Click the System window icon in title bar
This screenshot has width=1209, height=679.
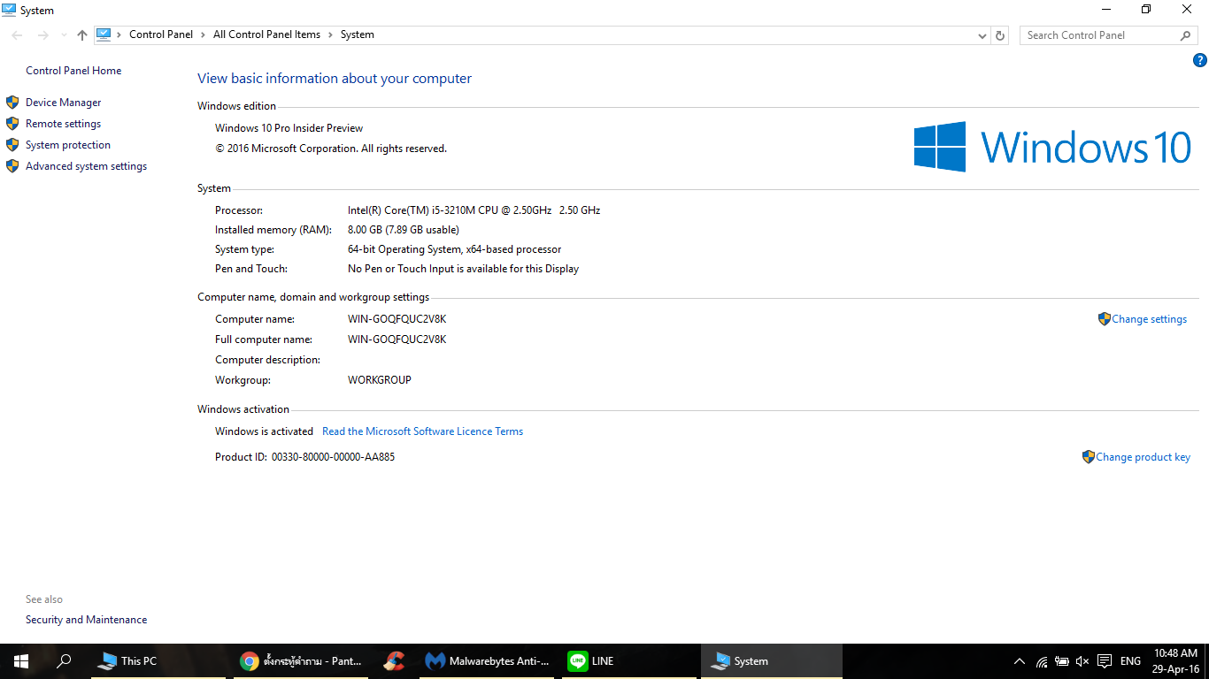coord(9,10)
